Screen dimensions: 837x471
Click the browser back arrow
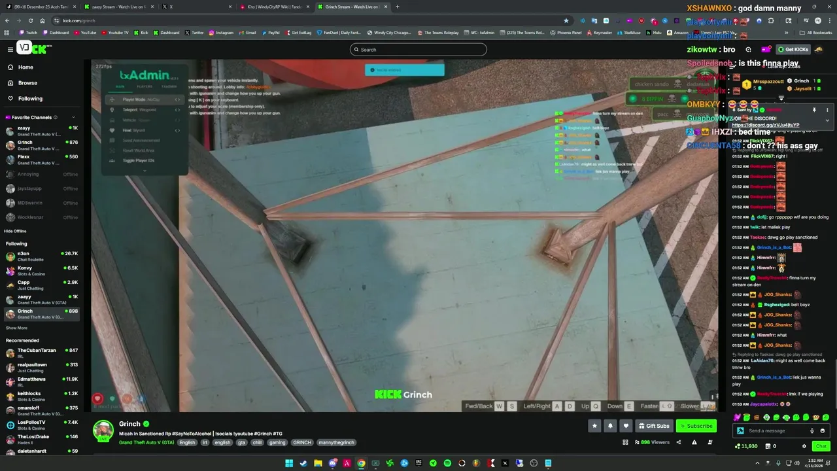click(x=7, y=20)
